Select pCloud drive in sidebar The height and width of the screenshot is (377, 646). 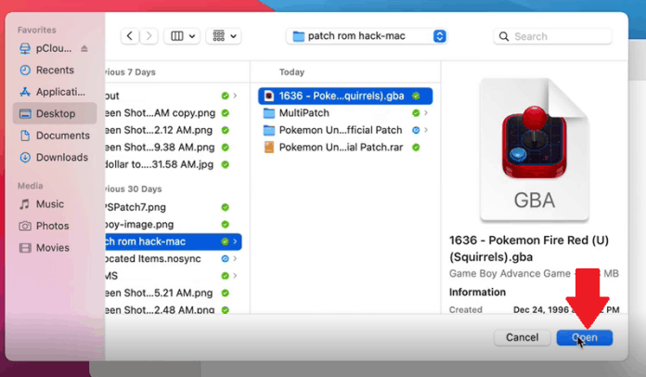click(x=54, y=48)
